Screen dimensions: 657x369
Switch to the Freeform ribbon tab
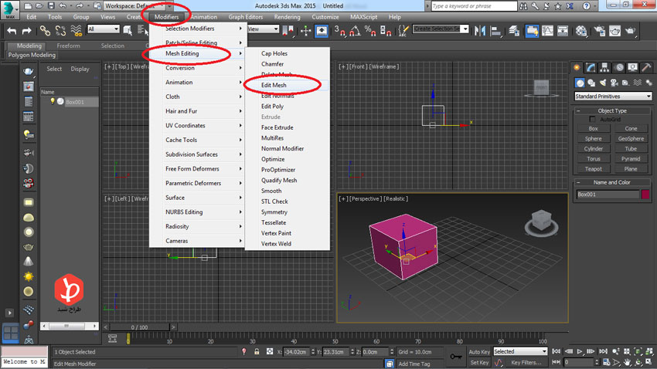pos(68,46)
